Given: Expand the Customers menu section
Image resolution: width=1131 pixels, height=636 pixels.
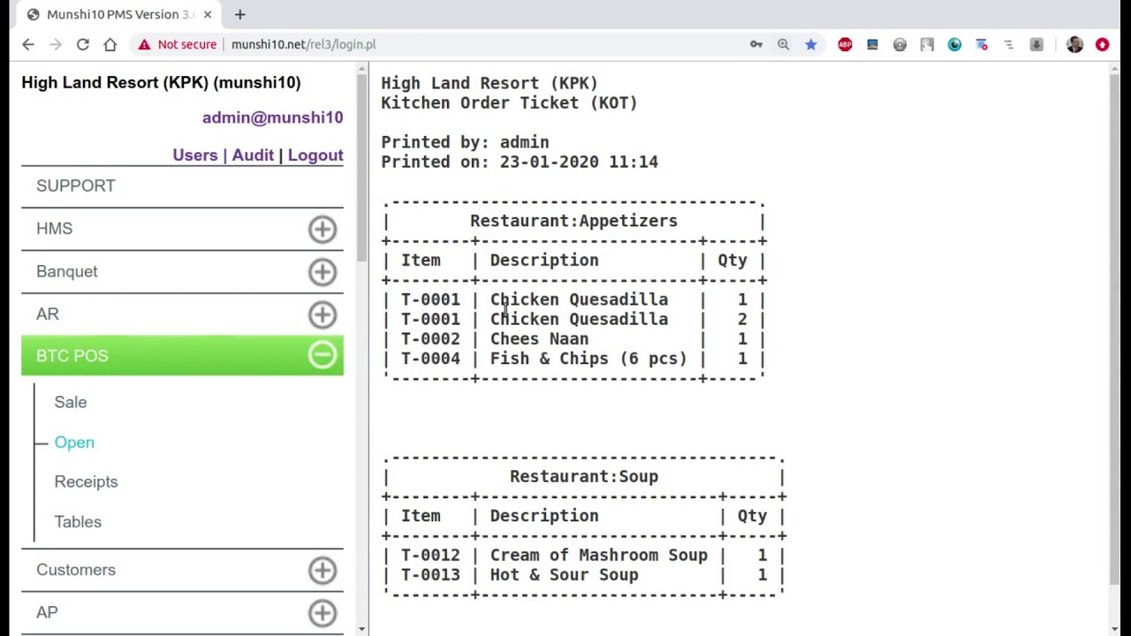Looking at the screenshot, I should 322,570.
